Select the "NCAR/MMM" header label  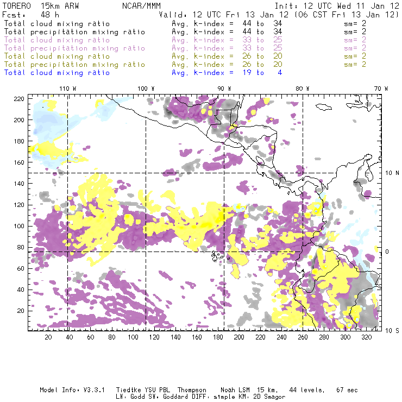click(141, 6)
